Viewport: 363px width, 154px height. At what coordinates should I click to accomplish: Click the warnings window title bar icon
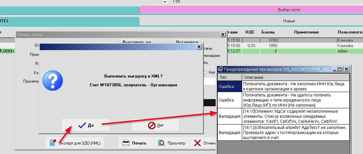coord(220,69)
